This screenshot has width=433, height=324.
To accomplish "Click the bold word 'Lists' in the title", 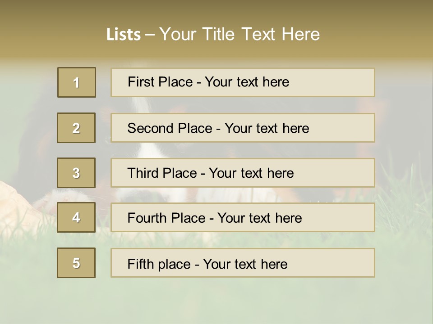I will [x=124, y=35].
